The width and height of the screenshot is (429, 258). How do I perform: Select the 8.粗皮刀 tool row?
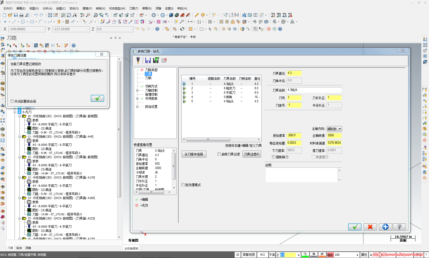(222, 88)
